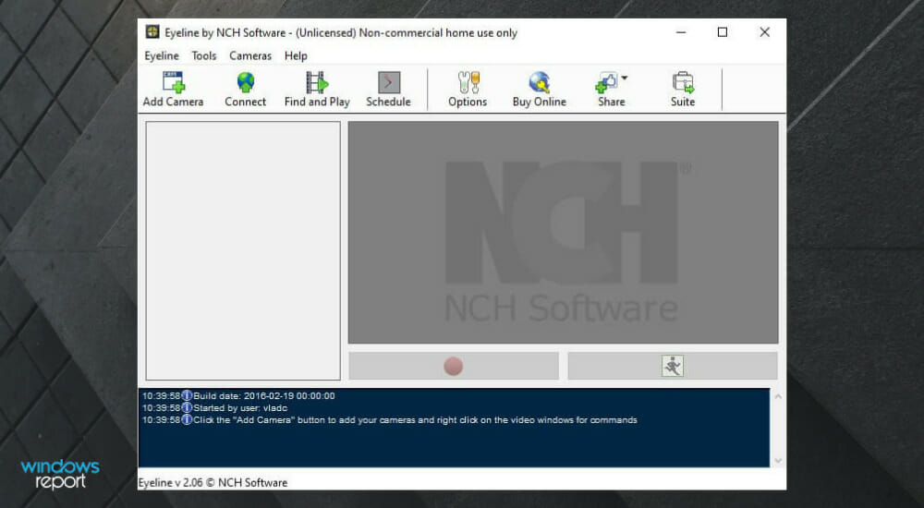Image resolution: width=924 pixels, height=508 pixels.
Task: Select the "Started by user: vladc" log entry
Action: pyautogui.click(x=215, y=408)
